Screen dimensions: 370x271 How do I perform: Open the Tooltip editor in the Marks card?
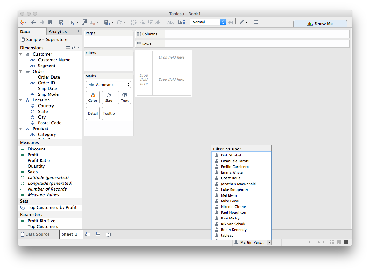click(x=108, y=113)
